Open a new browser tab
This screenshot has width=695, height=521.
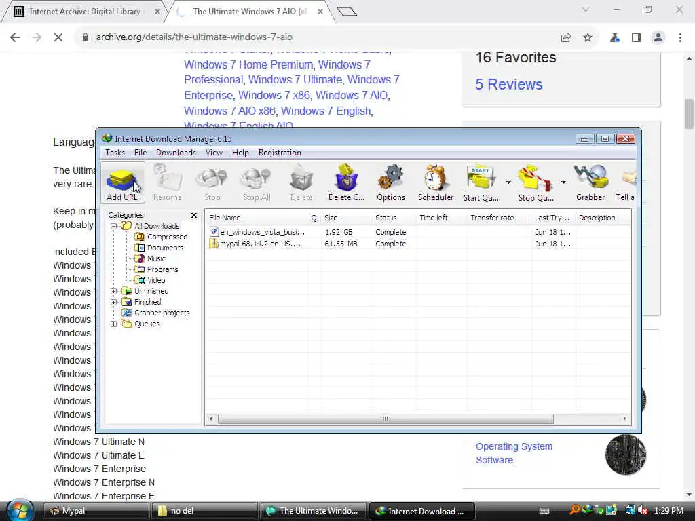tap(347, 12)
